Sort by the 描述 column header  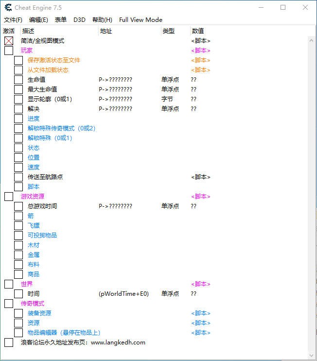(x=28, y=31)
